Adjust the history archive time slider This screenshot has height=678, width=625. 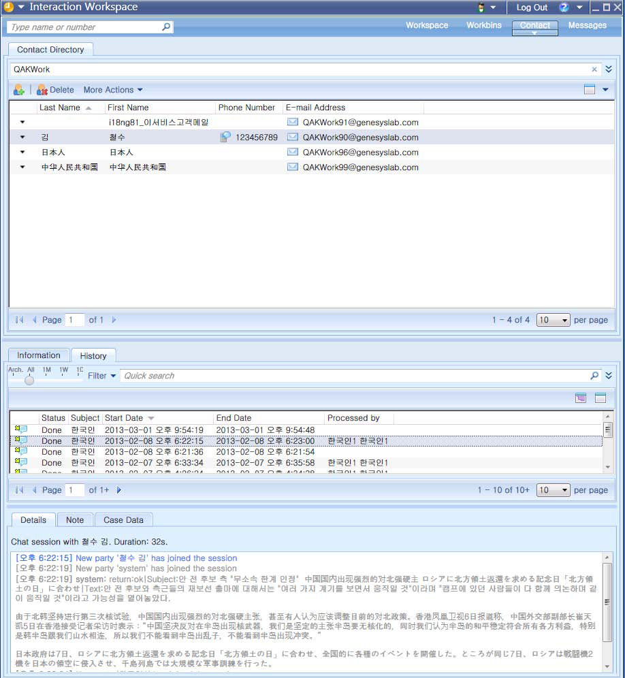29,381
